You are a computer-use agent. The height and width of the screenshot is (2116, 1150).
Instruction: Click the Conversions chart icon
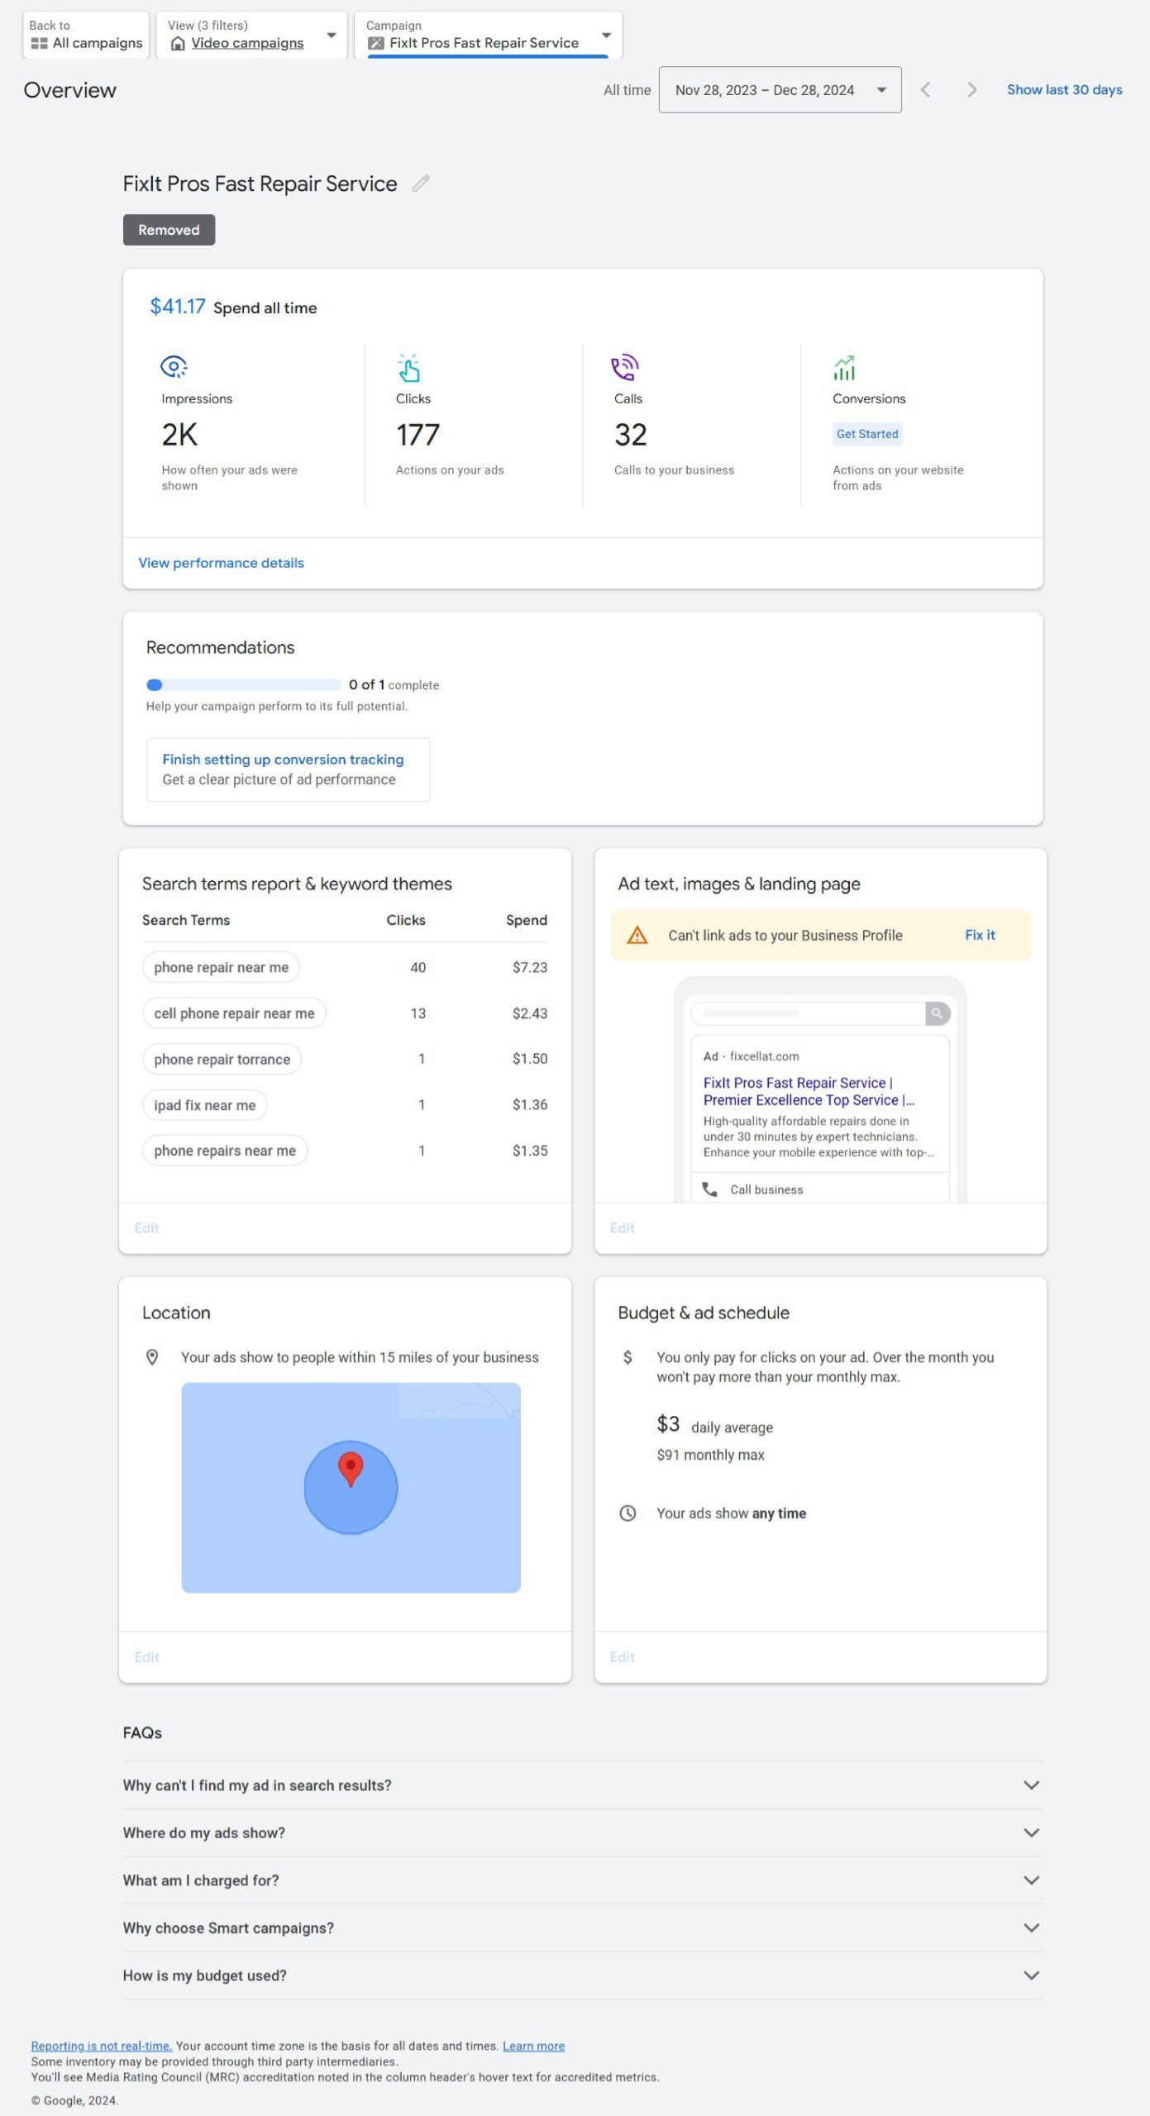click(x=844, y=367)
